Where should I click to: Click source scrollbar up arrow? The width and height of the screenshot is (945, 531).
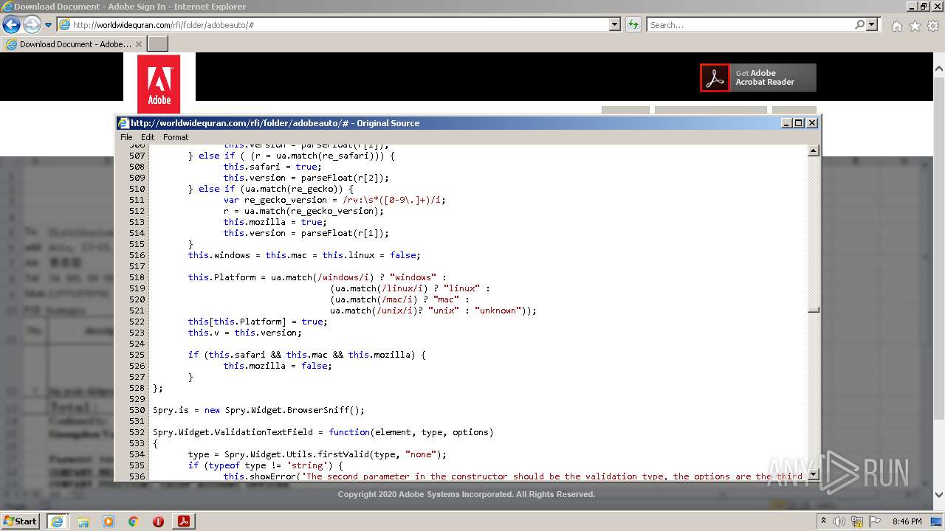click(x=814, y=151)
